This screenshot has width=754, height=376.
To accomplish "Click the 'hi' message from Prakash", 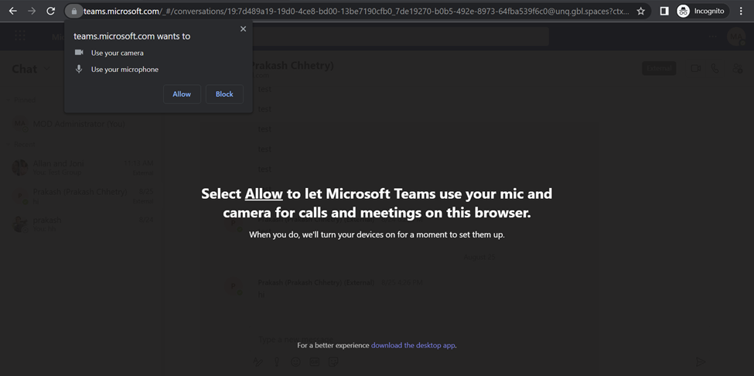I will 261,294.
